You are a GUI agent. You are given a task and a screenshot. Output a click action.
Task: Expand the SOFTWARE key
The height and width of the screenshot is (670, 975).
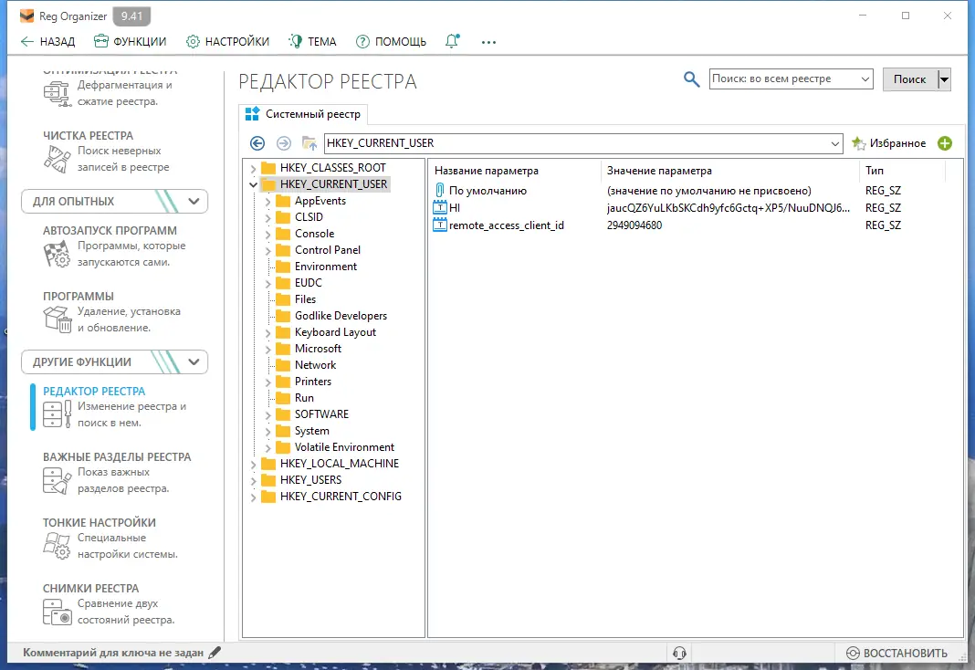point(268,414)
